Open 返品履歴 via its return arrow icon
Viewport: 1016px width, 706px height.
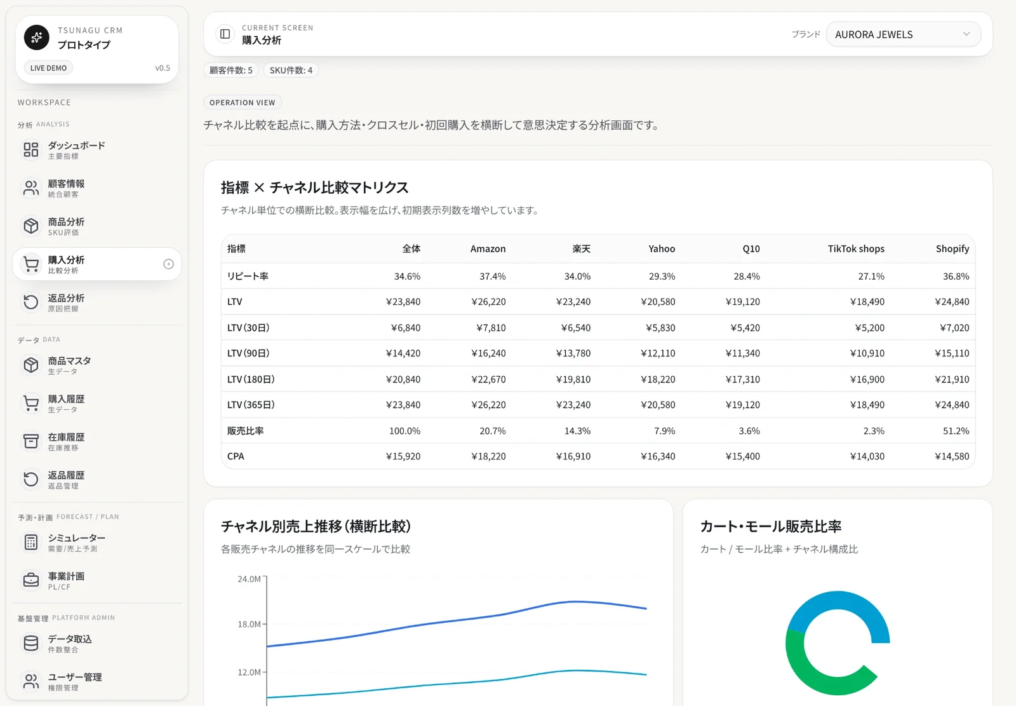click(31, 480)
